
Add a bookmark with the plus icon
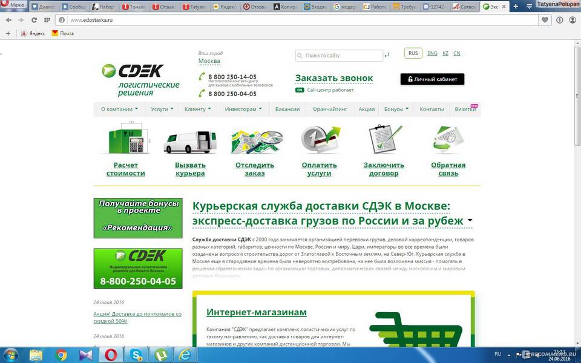coord(8,33)
